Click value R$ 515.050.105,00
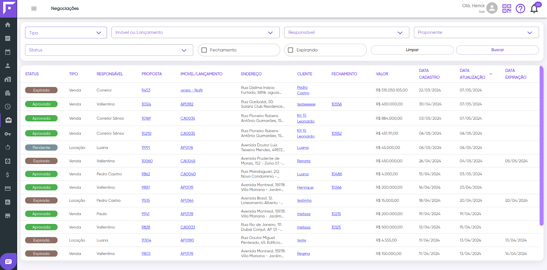This screenshot has width=547, height=270. 391,90
